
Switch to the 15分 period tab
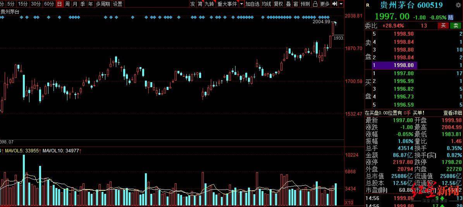[x=23, y=4]
